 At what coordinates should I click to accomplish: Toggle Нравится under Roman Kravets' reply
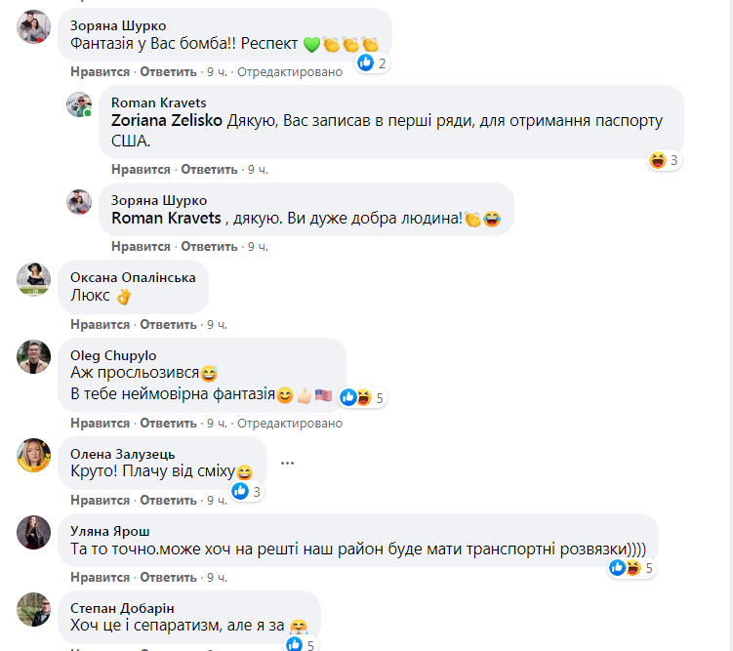141,169
